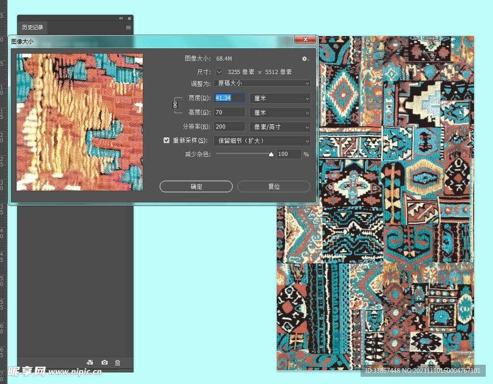Click the 高度 height input field
Viewport: 493px width, 384px height.
point(229,113)
